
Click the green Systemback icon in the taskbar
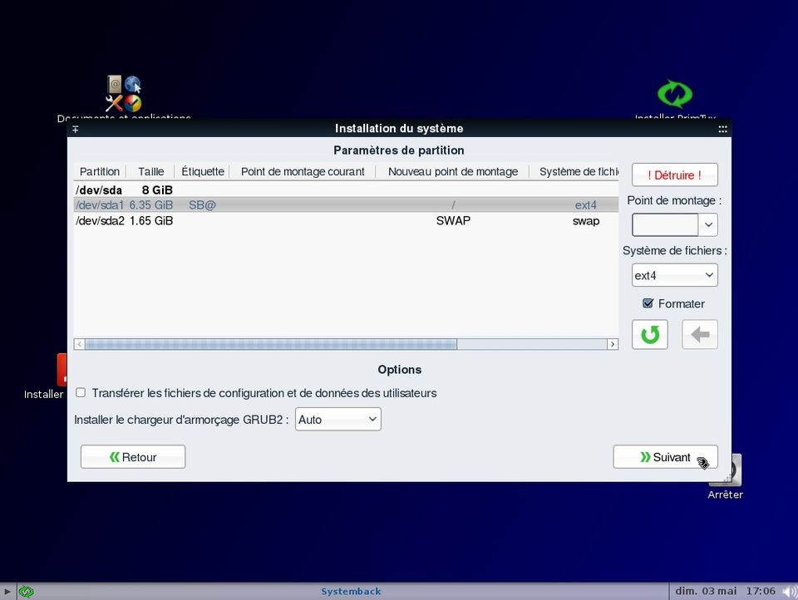pyautogui.click(x=26, y=591)
